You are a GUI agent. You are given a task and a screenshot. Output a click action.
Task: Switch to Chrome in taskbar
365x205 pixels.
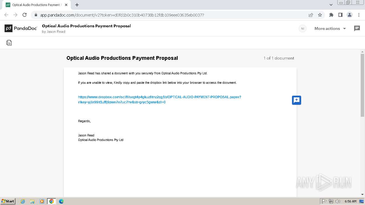tap(52, 201)
